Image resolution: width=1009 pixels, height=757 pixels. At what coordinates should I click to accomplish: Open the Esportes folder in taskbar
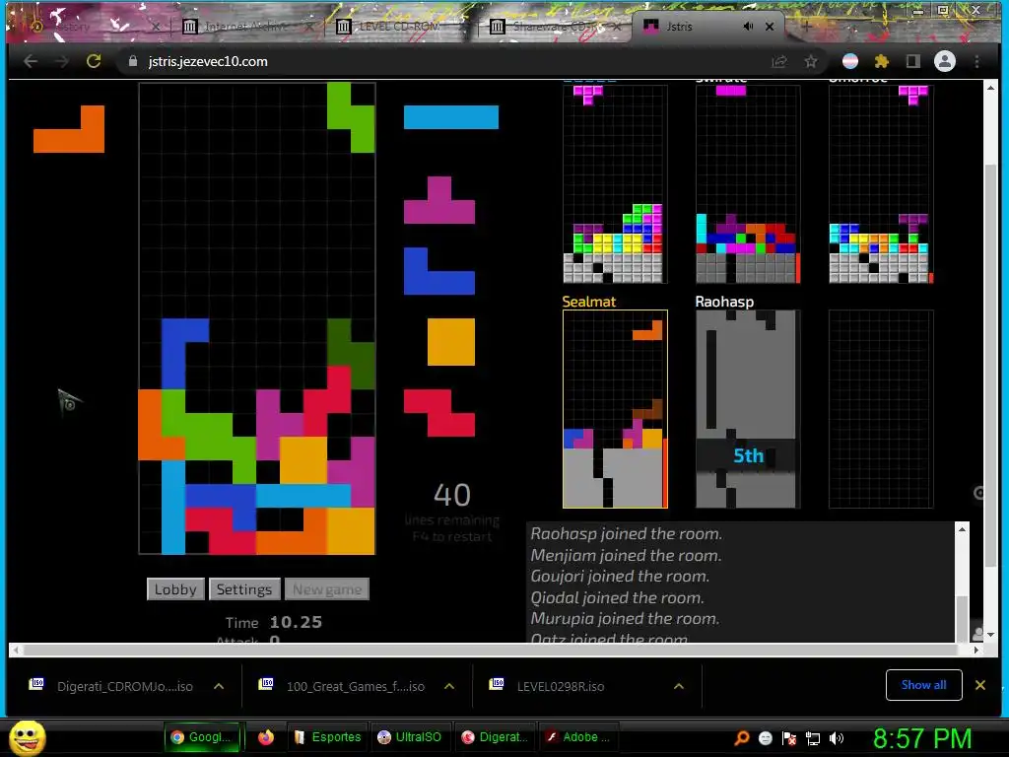coord(327,737)
